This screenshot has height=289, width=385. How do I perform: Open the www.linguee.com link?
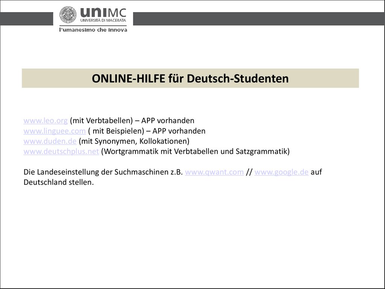(x=55, y=131)
